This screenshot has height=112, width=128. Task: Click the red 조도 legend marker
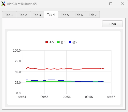point(47,42)
